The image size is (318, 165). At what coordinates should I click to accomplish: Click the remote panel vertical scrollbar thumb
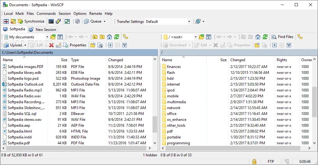[314, 102]
